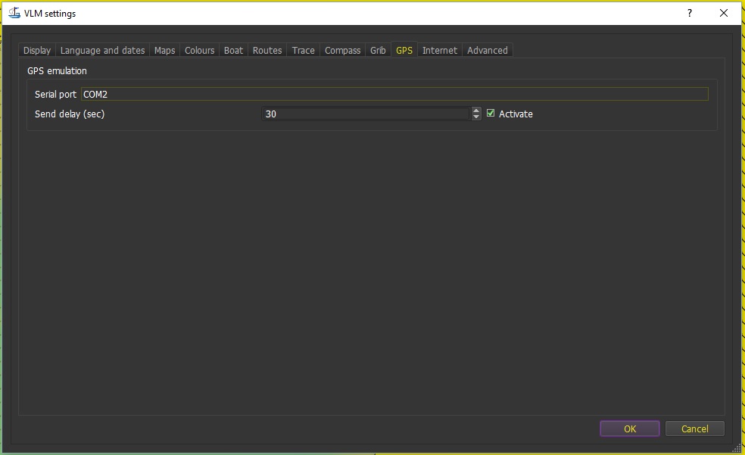
Task: Open the Language and dates tab
Action: coord(103,50)
